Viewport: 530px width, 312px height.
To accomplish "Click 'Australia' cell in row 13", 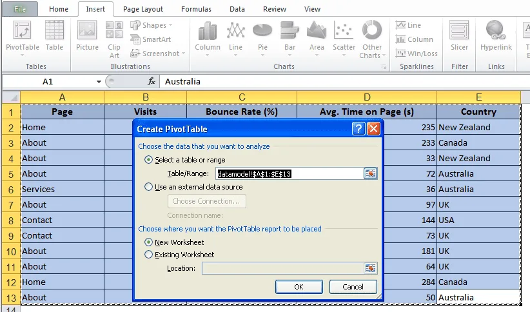I will pos(478,298).
